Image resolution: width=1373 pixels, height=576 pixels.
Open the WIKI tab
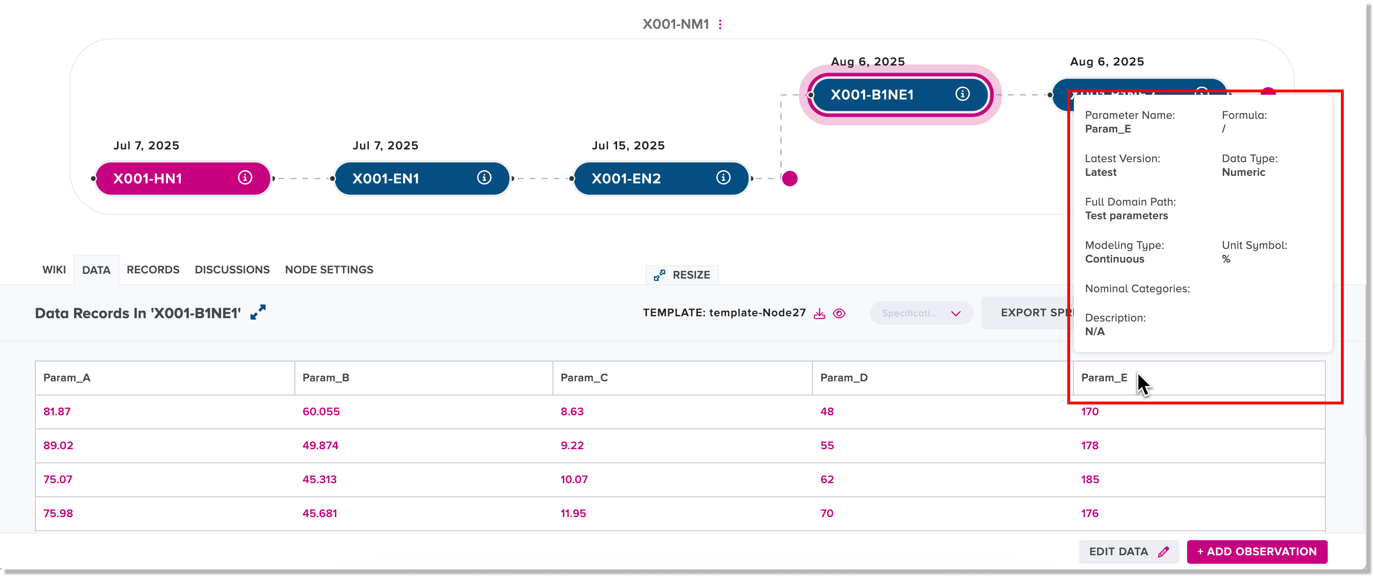click(54, 270)
